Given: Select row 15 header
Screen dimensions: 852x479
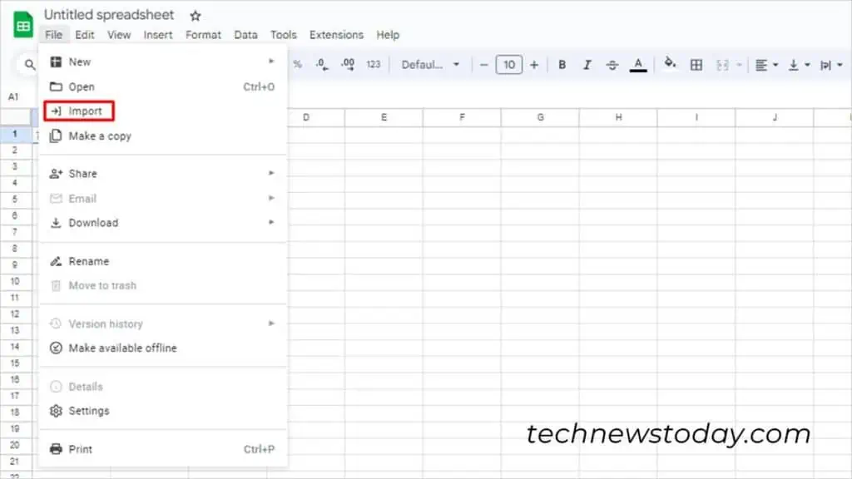Looking at the screenshot, I should pyautogui.click(x=15, y=363).
